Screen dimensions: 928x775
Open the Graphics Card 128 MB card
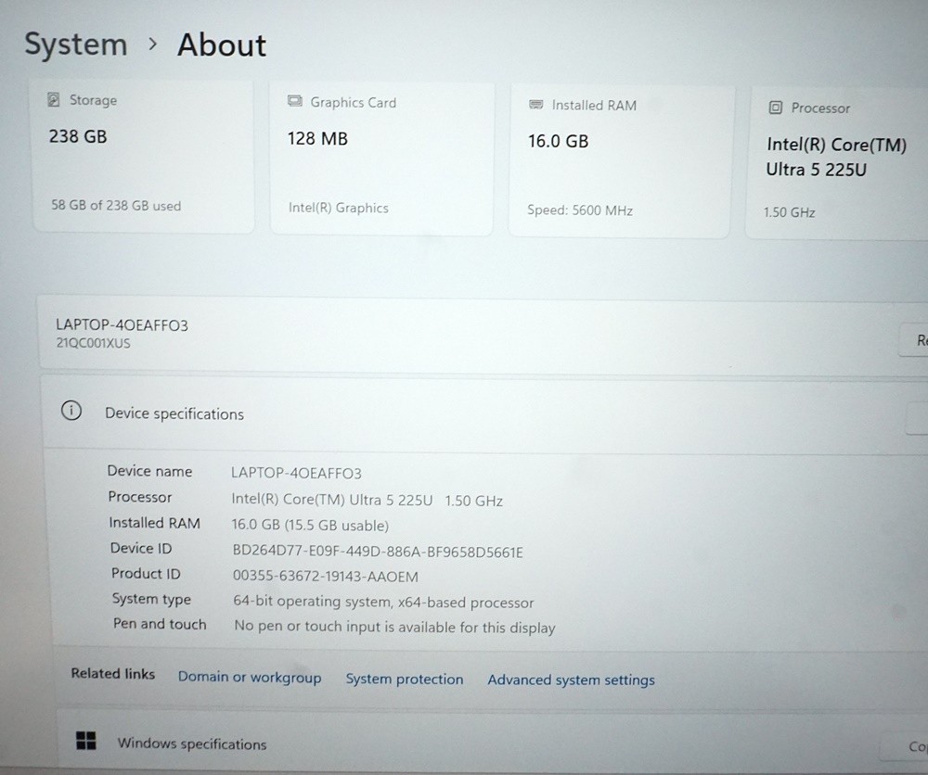(x=381, y=159)
